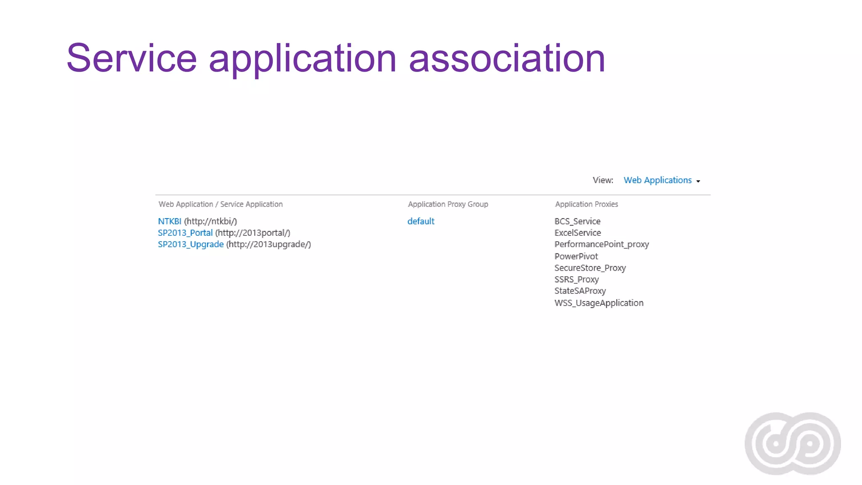
Task: Select the ExcelService proxy entry
Action: (x=577, y=233)
